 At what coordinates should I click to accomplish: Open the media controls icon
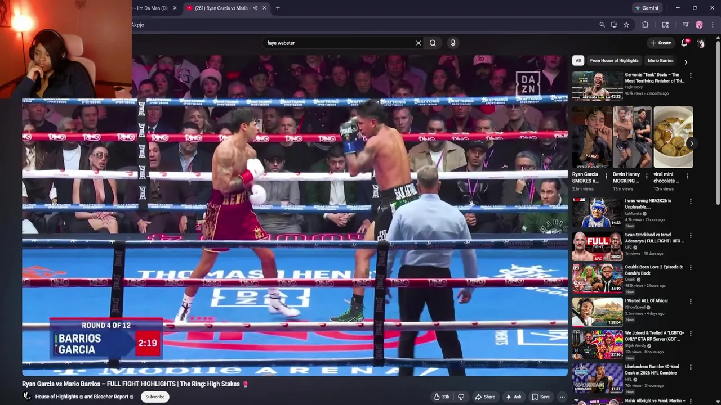pyautogui.click(x=686, y=25)
